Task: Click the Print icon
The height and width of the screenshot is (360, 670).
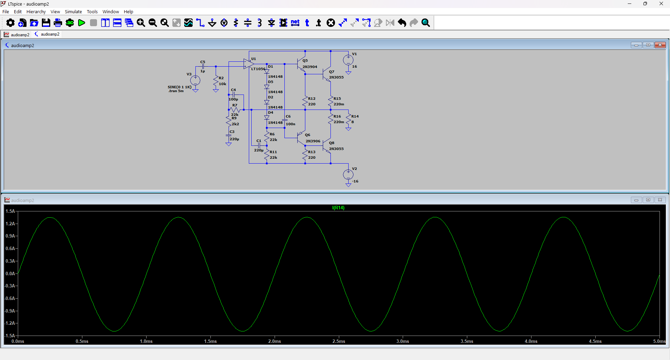Action: coord(58,23)
